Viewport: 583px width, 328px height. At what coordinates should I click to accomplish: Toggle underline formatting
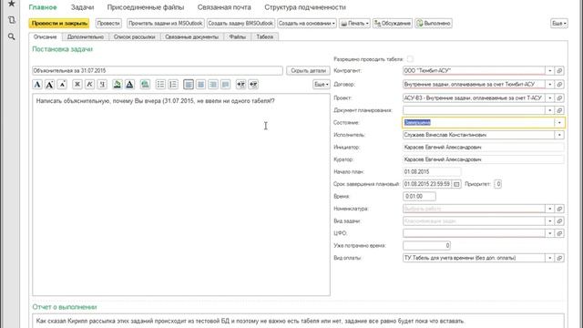tap(102, 85)
